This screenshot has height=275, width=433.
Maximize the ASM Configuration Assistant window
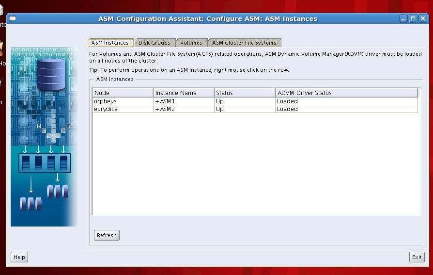click(x=413, y=19)
